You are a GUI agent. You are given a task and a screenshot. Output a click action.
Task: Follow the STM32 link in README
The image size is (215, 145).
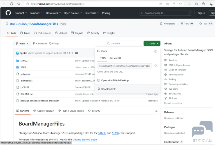pos(102,133)
